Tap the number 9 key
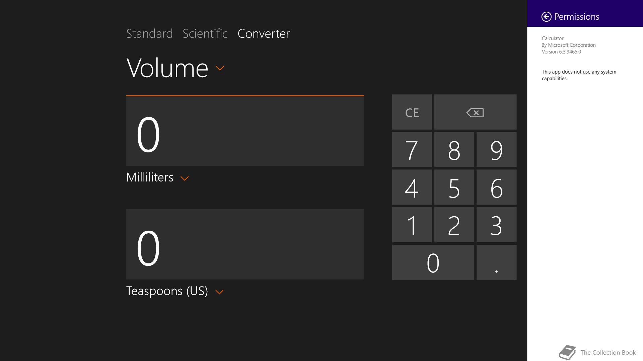The height and width of the screenshot is (361, 643). (496, 149)
